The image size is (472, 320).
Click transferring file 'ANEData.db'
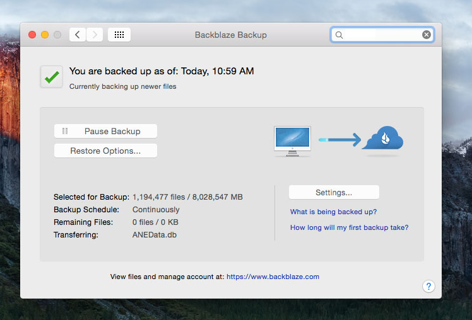pos(155,235)
